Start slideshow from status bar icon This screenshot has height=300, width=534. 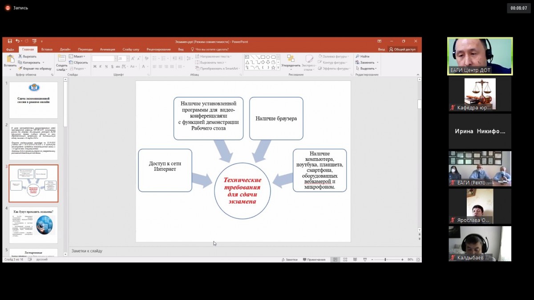(365, 260)
